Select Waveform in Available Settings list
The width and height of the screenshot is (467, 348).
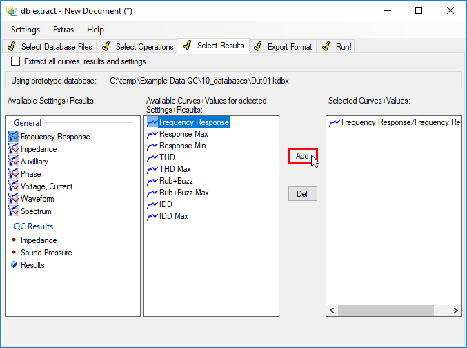(37, 199)
